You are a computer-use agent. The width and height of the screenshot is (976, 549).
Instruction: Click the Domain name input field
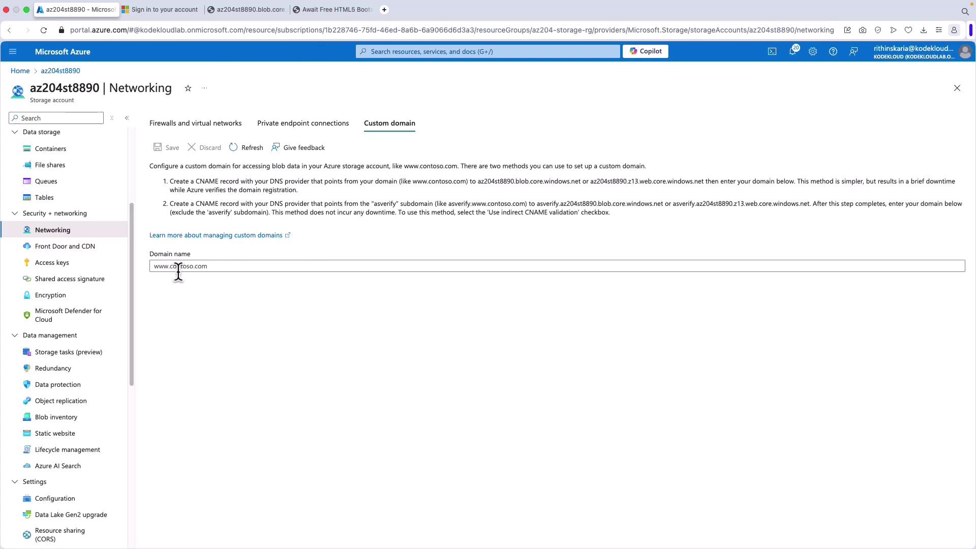[557, 266]
